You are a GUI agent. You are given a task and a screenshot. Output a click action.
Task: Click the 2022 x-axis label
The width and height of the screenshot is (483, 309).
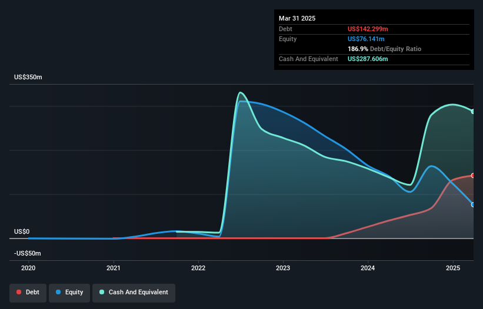click(198, 268)
